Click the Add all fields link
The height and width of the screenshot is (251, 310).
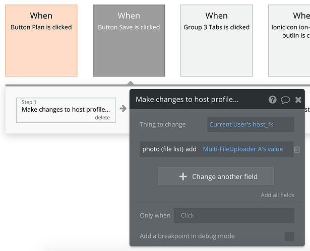click(277, 195)
